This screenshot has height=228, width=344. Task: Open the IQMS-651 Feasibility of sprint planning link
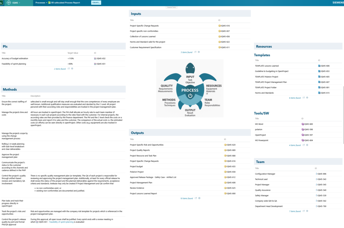[101, 64]
